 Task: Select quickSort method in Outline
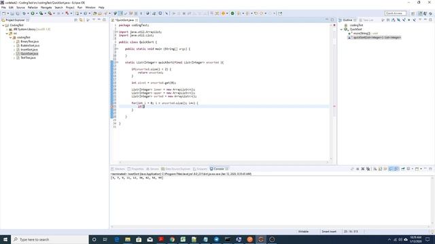377,37
